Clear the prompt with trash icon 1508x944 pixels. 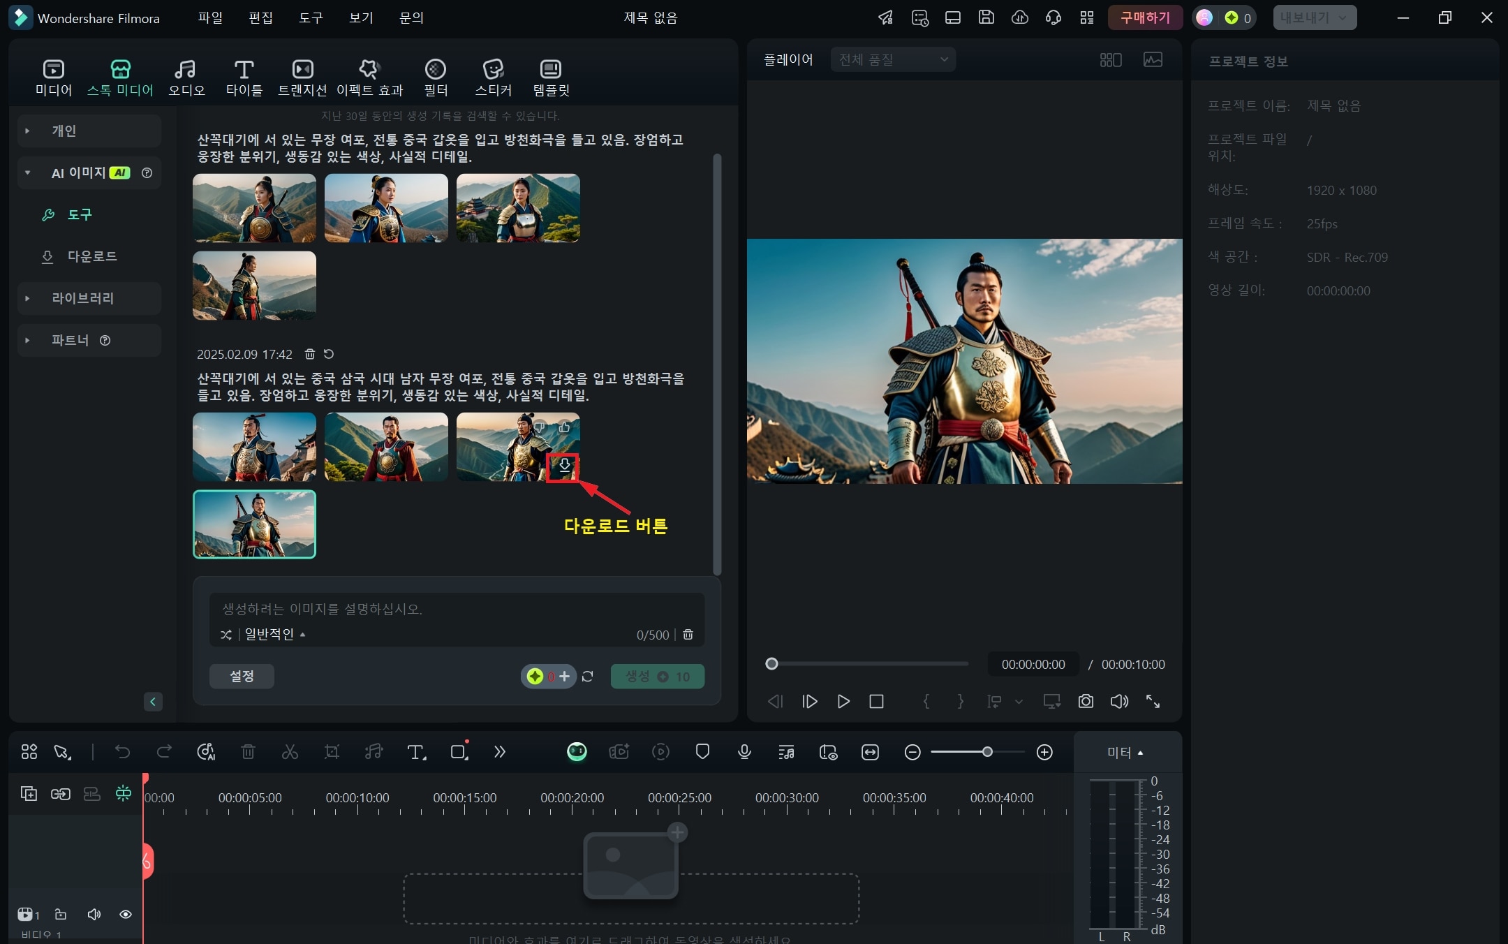(x=688, y=635)
